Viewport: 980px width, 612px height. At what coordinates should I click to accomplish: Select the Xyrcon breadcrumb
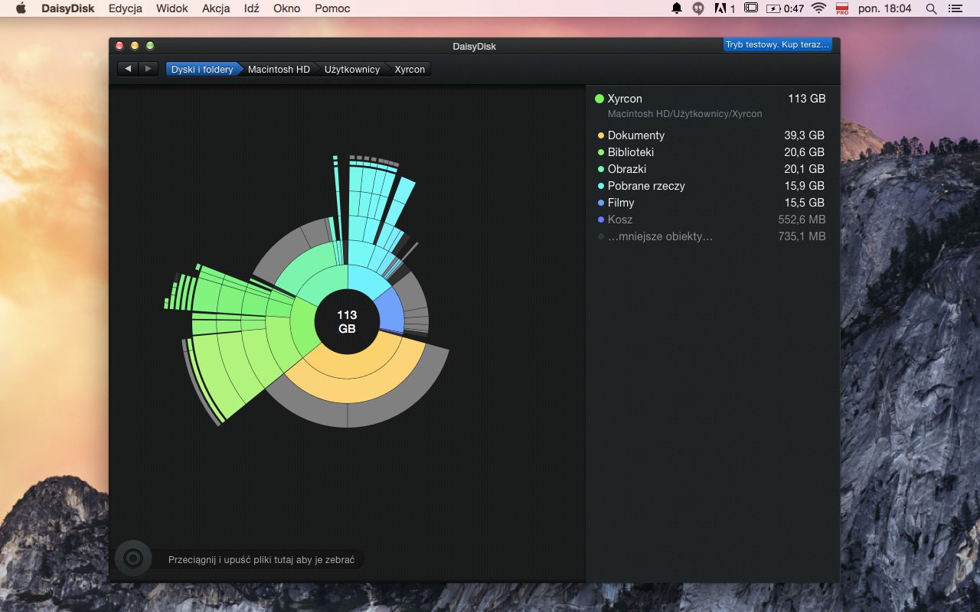click(410, 69)
